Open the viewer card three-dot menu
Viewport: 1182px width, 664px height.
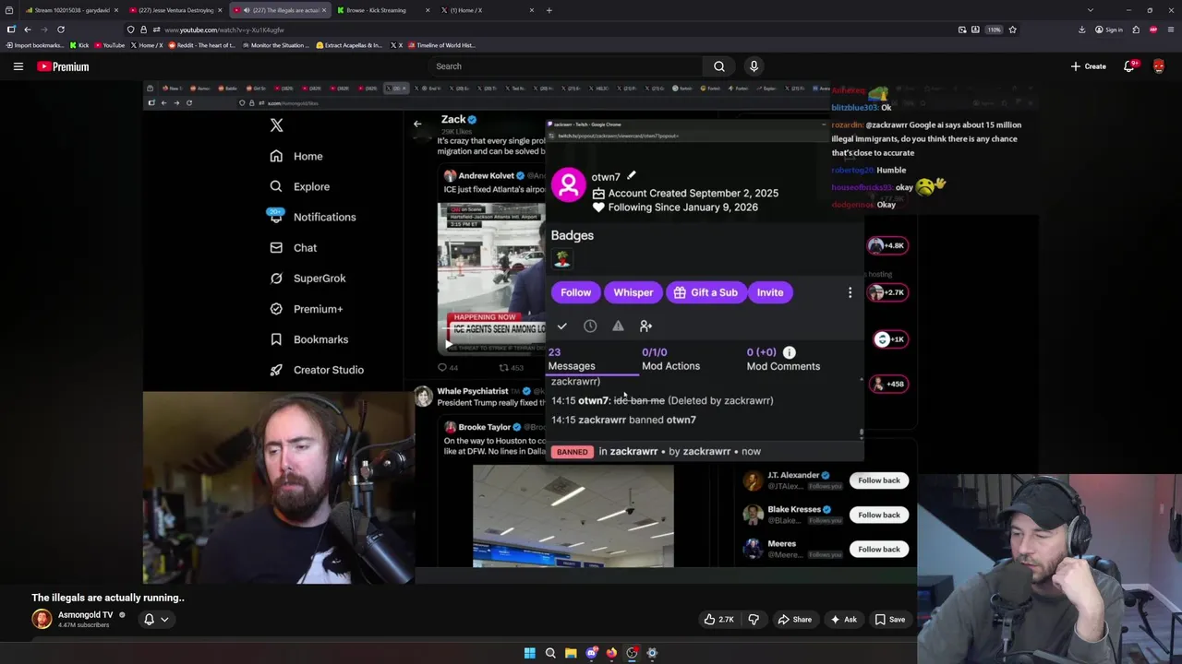tap(850, 292)
